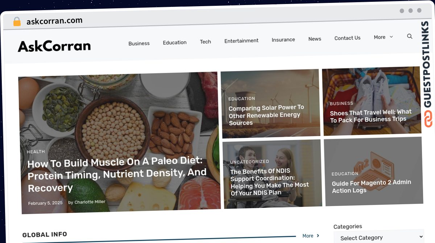Open the Education menu item

pyautogui.click(x=175, y=42)
